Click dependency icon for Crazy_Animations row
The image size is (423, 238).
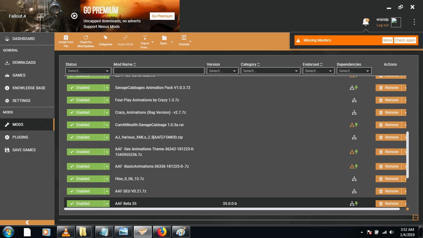(354, 112)
